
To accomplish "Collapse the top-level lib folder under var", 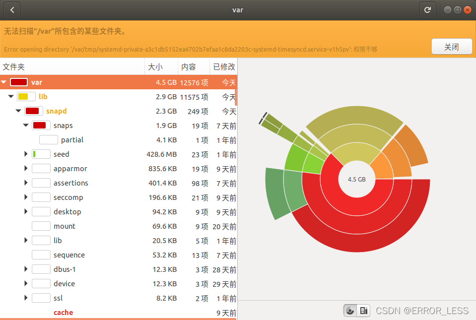I will [x=11, y=96].
